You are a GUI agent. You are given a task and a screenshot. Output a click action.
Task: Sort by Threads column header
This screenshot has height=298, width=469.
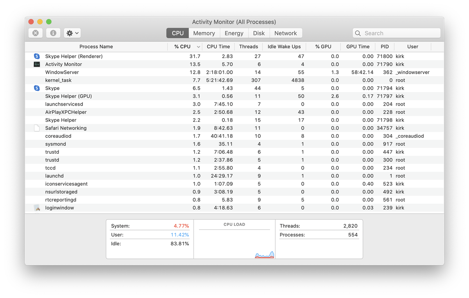(249, 46)
